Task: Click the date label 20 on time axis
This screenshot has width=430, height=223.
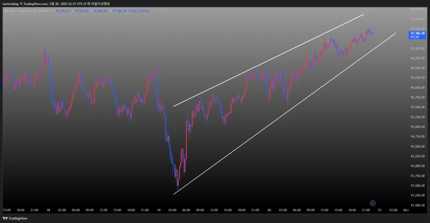Action: coord(269,210)
